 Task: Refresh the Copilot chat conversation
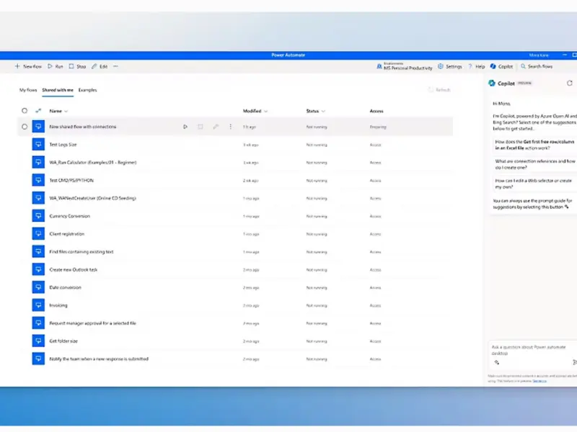[x=569, y=84]
